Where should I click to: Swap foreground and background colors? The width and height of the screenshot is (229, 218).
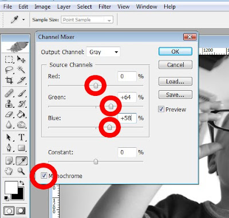point(22,183)
